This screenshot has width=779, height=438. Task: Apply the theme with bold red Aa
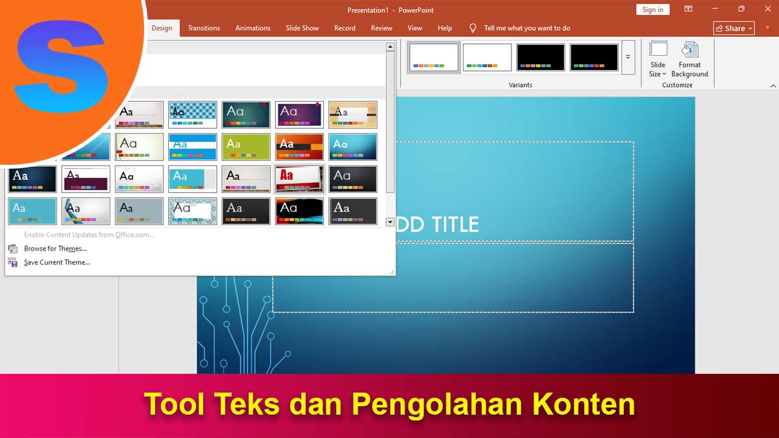[299, 179]
